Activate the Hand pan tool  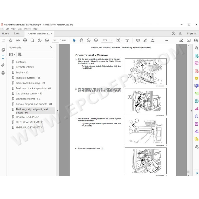tap(81, 40)
